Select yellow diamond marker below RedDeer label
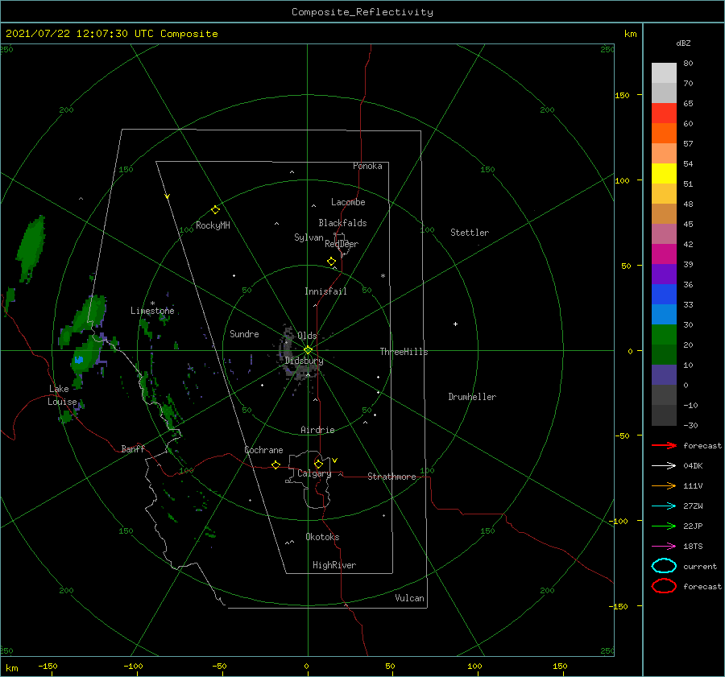Image resolution: width=725 pixels, height=677 pixels. click(x=332, y=262)
